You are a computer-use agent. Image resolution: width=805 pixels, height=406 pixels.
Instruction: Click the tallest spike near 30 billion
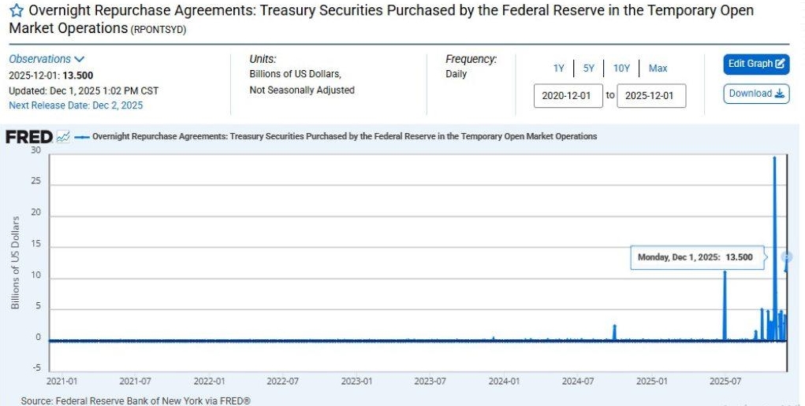click(x=774, y=158)
